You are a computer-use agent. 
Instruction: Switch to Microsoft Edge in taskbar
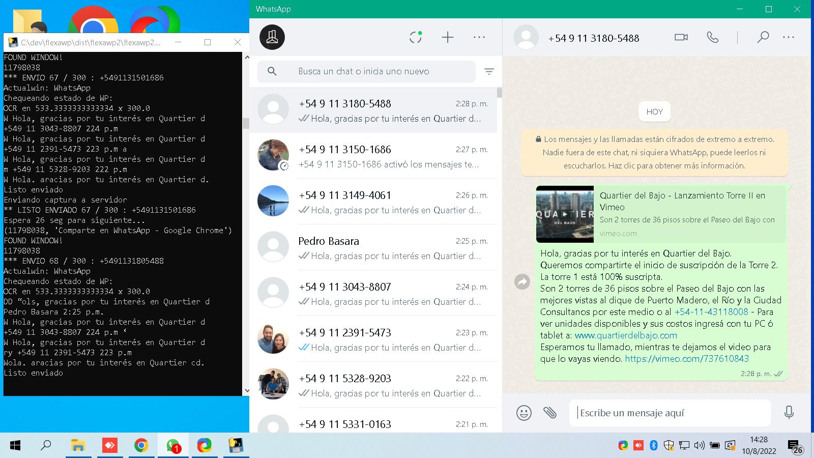[205, 446]
